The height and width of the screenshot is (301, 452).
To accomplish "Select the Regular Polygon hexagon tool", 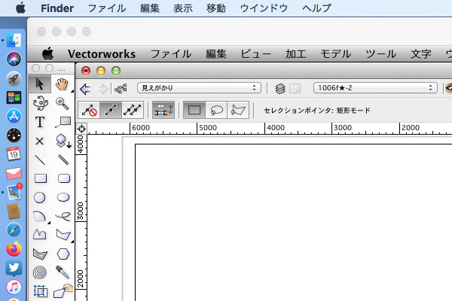I will point(63,254).
